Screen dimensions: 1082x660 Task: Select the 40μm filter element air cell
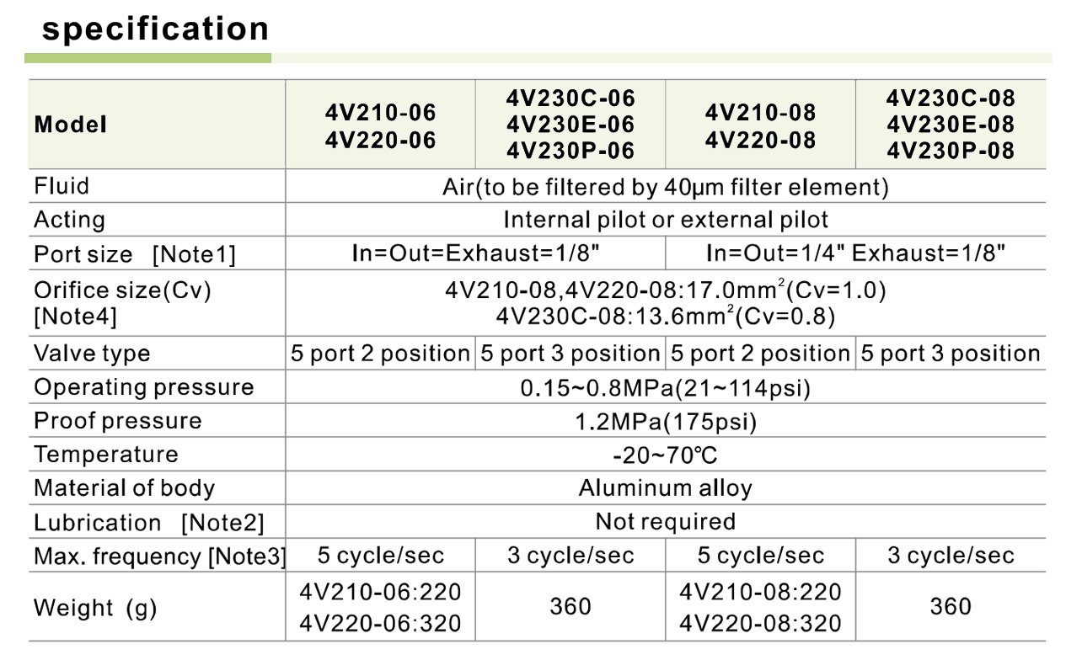coord(665,187)
